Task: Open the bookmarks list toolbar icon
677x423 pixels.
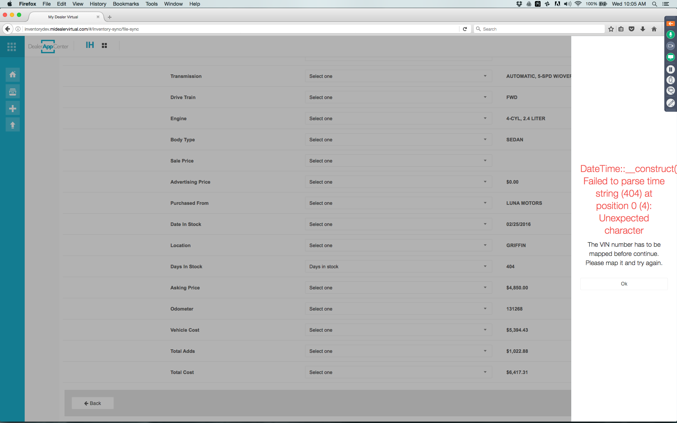Action: 621,29
